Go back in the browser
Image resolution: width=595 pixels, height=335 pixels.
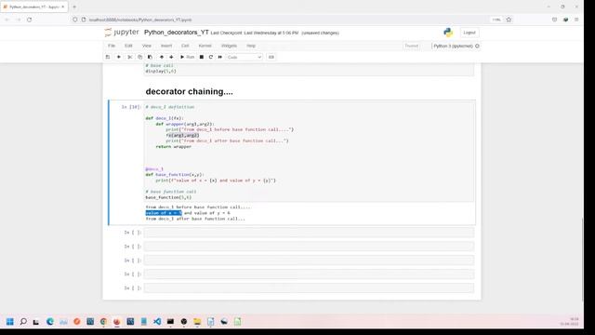click(7, 20)
